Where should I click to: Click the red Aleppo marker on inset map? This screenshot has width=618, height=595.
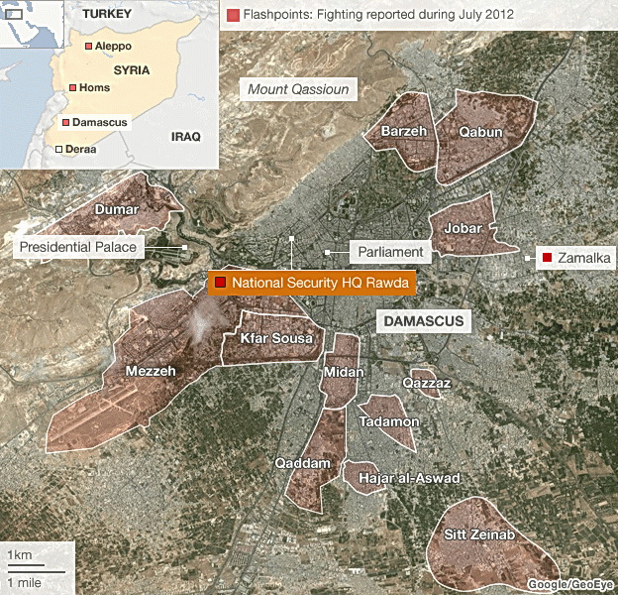89,47
